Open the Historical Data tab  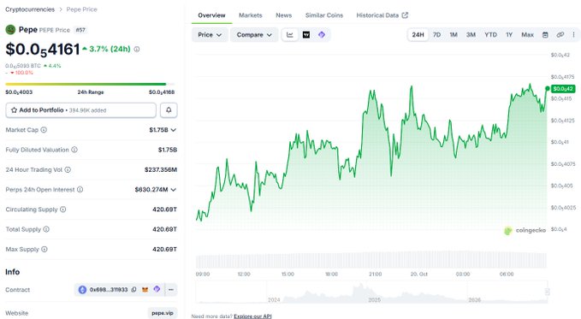point(382,15)
